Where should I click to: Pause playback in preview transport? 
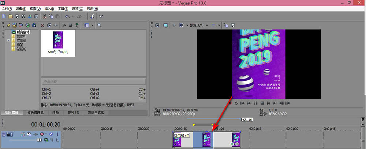pyautogui.click(x=255, y=103)
